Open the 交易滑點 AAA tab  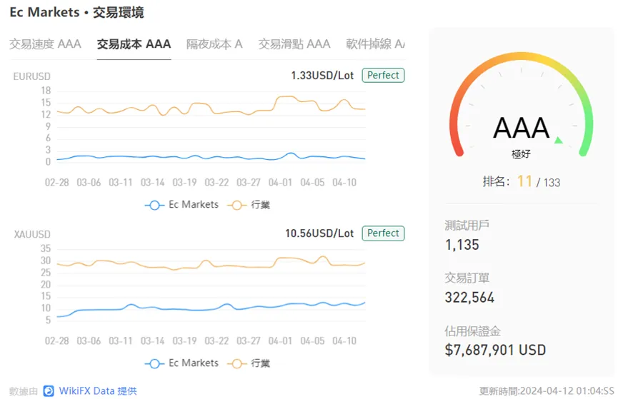pos(294,44)
